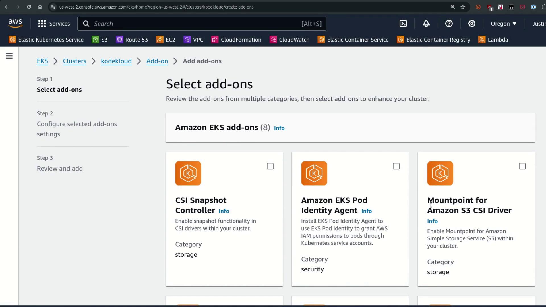
Task: Open console settings gear icon
Action: point(471,24)
